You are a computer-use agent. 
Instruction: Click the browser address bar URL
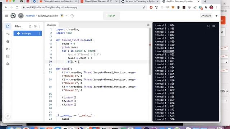coord(52,7)
